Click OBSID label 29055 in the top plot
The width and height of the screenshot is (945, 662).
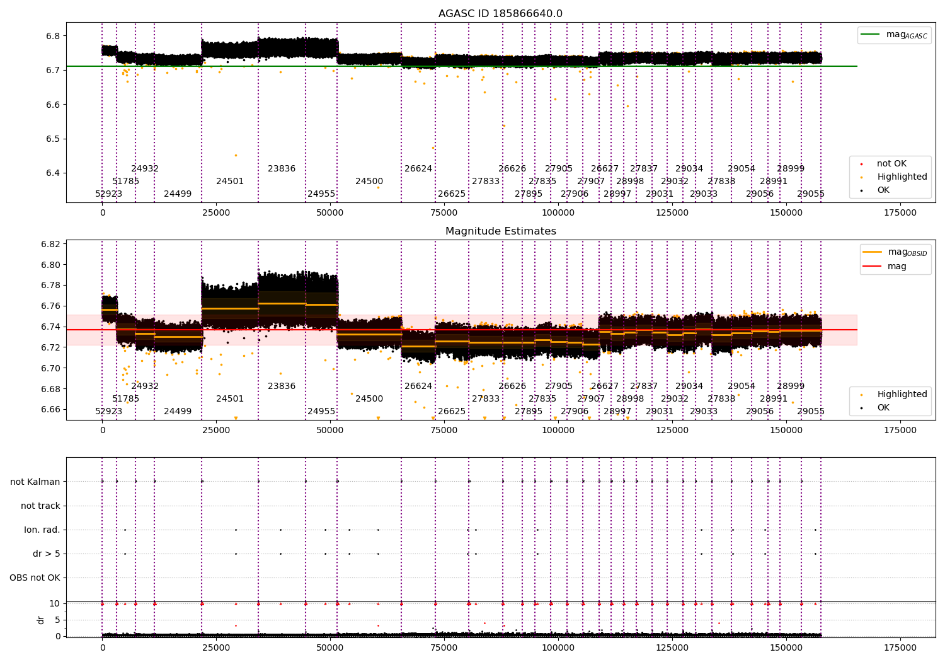pyautogui.click(x=811, y=194)
